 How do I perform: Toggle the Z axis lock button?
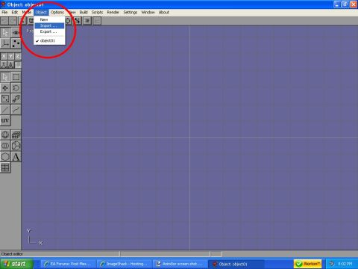point(18,56)
